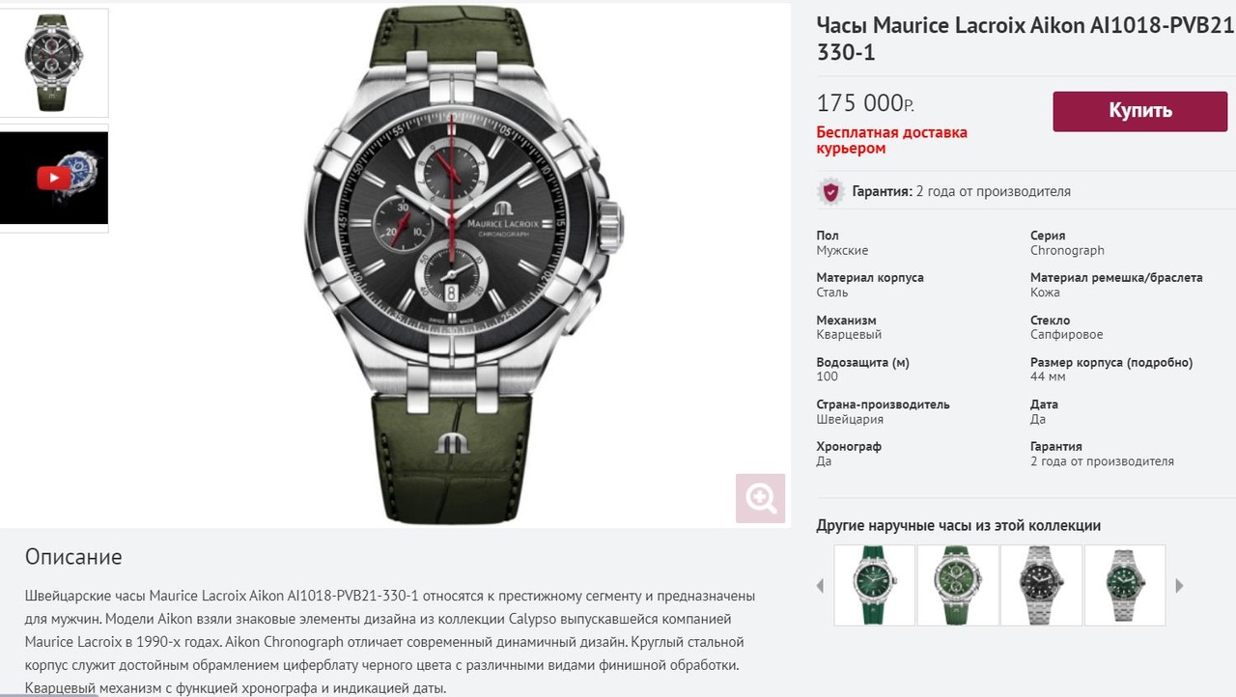Click the warranty shield icon
This screenshot has width=1236, height=697.
[x=830, y=191]
